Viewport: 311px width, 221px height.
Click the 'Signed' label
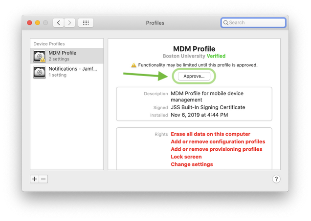(160, 107)
